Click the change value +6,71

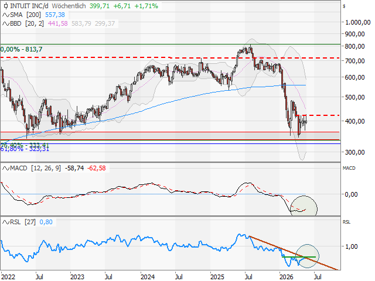coord(122,6)
